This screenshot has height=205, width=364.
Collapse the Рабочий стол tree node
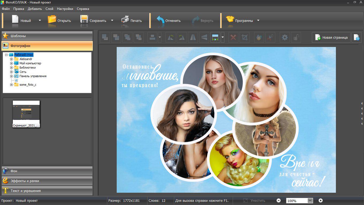[6, 55]
